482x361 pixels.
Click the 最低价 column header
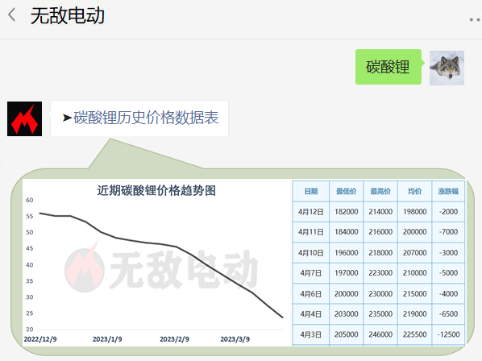[346, 192]
